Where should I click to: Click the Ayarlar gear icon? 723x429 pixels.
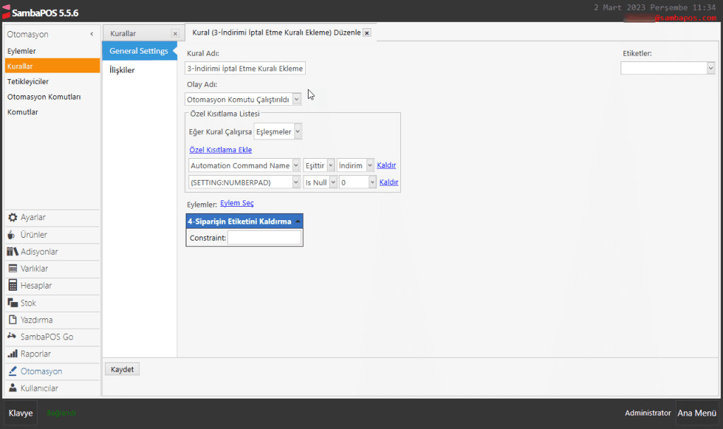click(x=13, y=217)
